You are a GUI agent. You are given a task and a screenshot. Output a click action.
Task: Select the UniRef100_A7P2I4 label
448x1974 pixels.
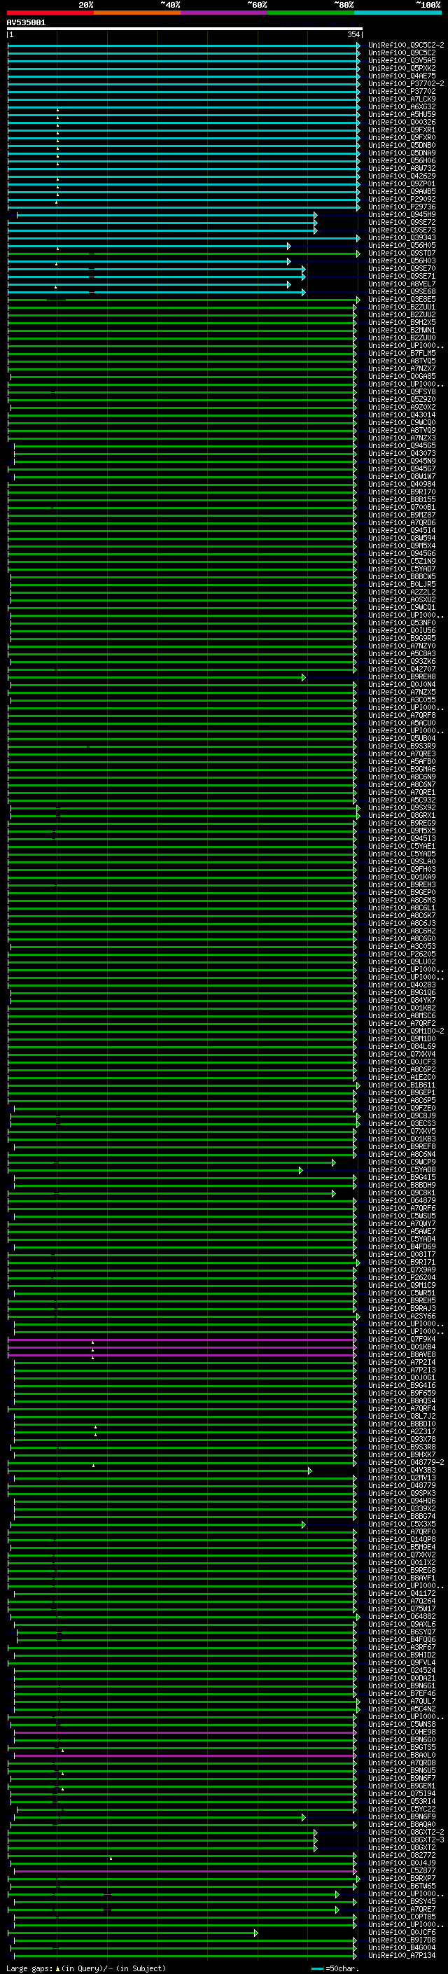pyautogui.click(x=402, y=1362)
